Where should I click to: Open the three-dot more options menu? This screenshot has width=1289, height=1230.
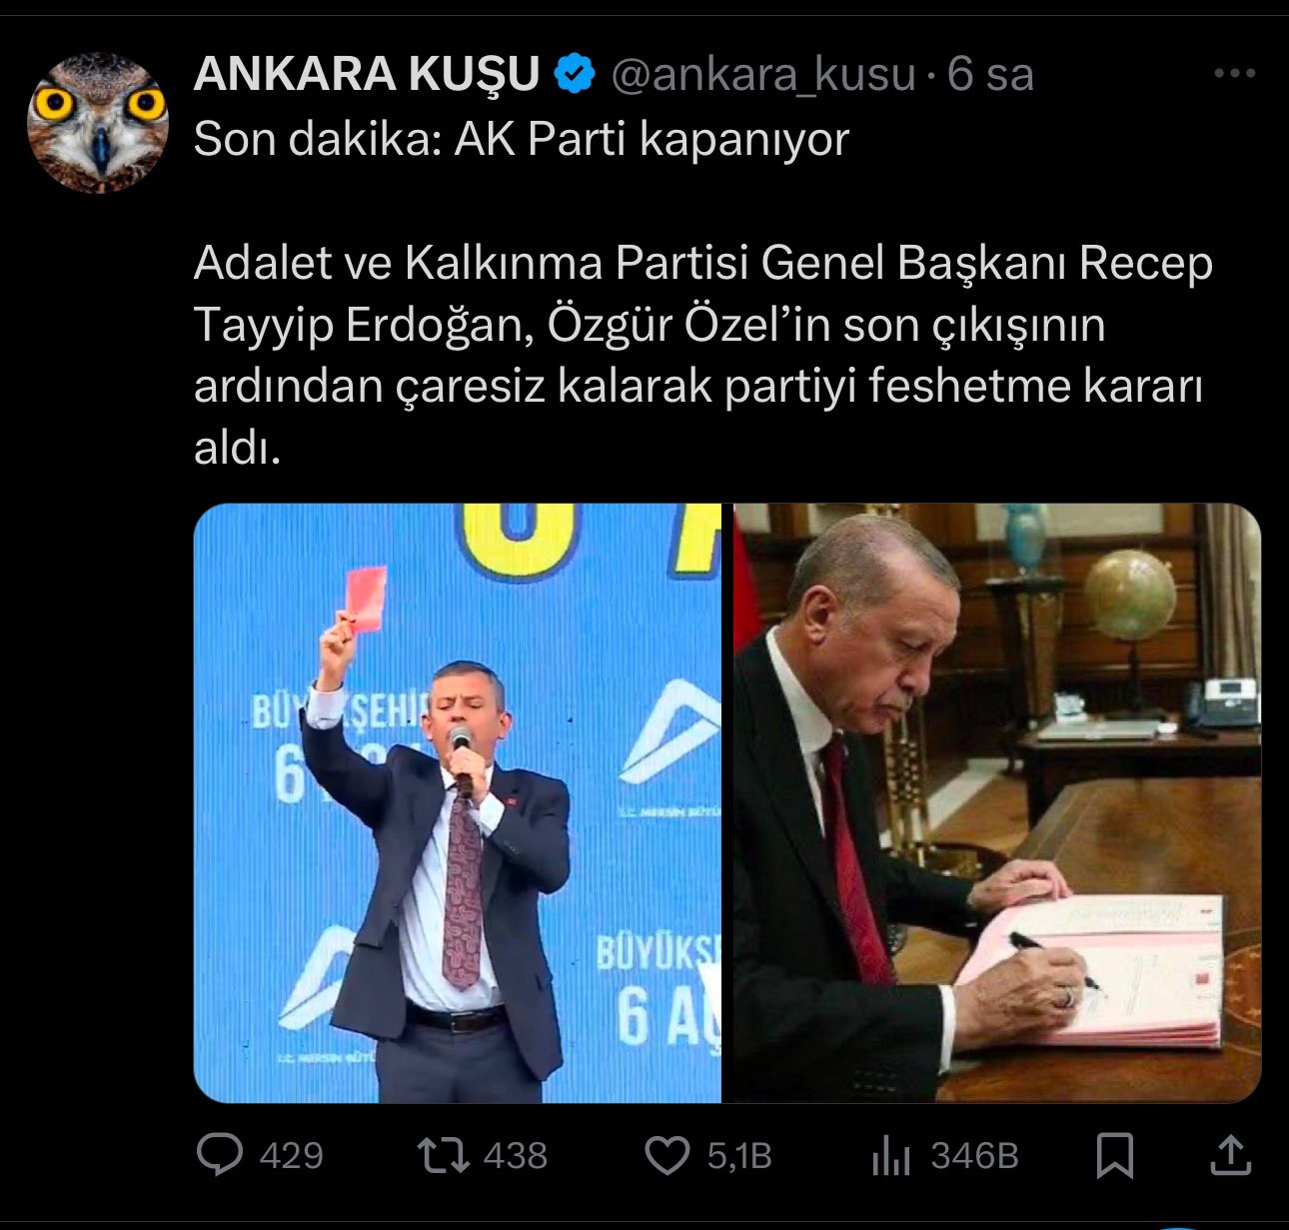pyautogui.click(x=1234, y=73)
